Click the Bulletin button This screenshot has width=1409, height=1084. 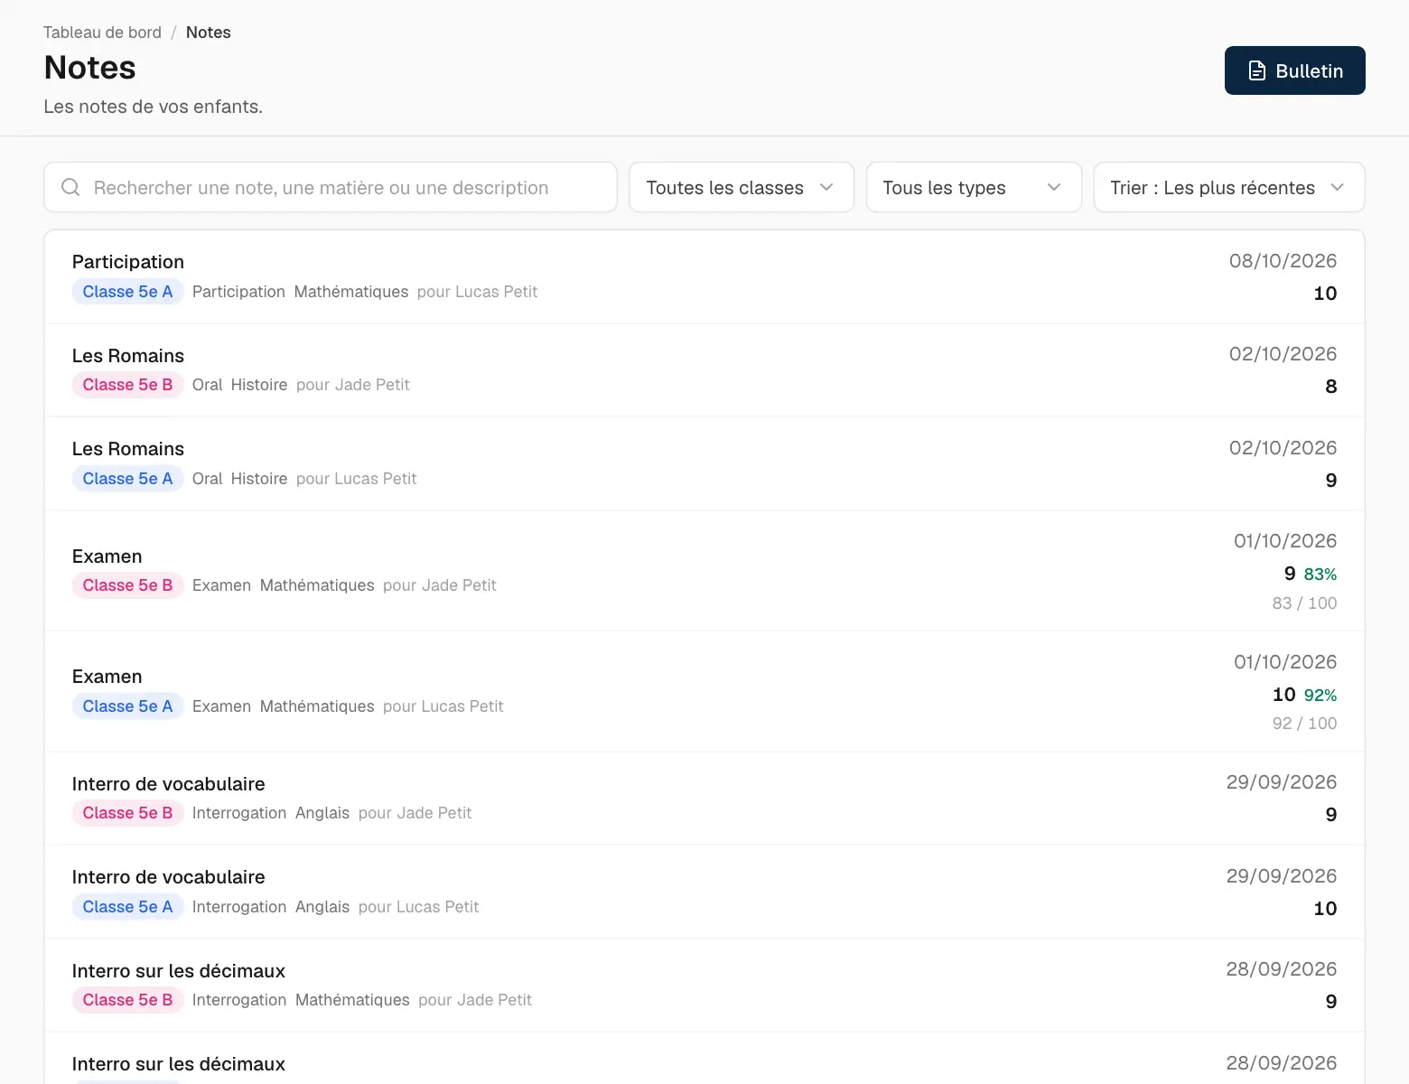tap(1294, 70)
